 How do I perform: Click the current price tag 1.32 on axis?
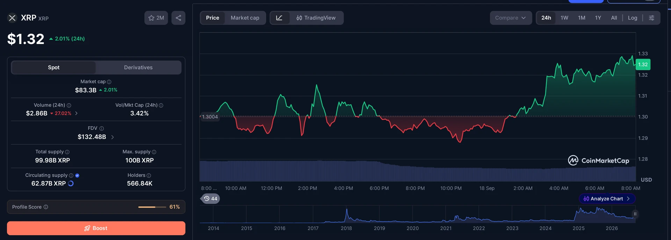click(643, 65)
